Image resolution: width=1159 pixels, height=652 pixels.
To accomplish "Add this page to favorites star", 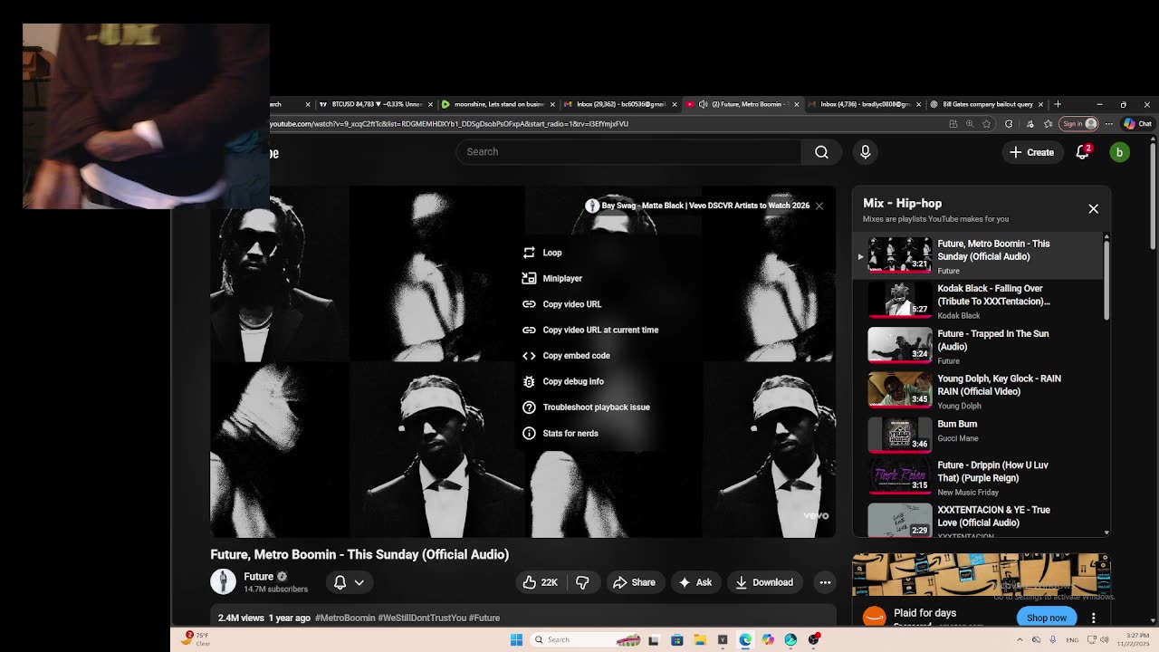I will [986, 124].
